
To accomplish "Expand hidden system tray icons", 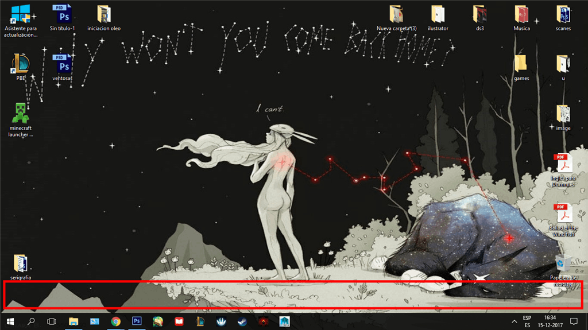I will click(514, 321).
